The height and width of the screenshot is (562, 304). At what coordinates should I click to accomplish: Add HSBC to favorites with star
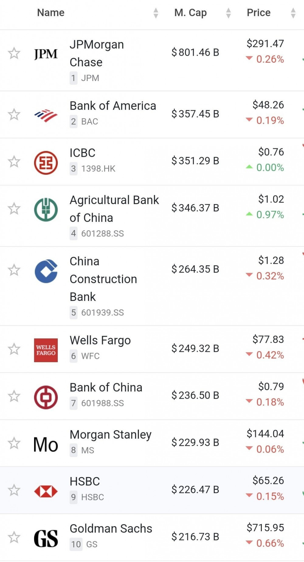click(x=14, y=490)
